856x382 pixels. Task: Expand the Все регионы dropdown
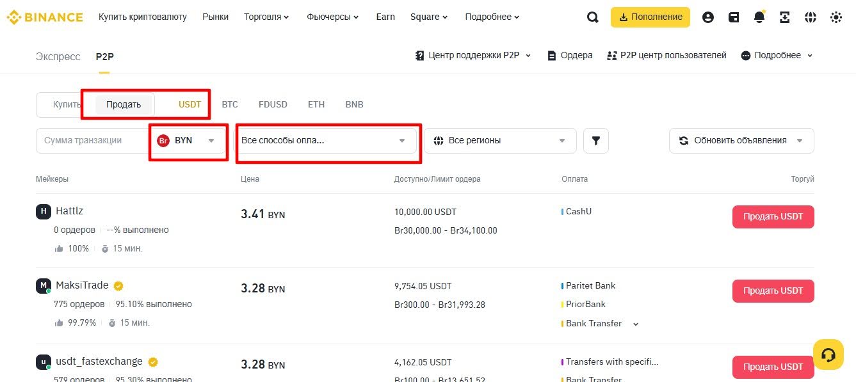coord(499,140)
